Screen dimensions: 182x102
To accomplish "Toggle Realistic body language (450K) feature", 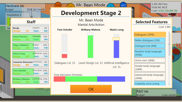I will click(x=150, y=53).
